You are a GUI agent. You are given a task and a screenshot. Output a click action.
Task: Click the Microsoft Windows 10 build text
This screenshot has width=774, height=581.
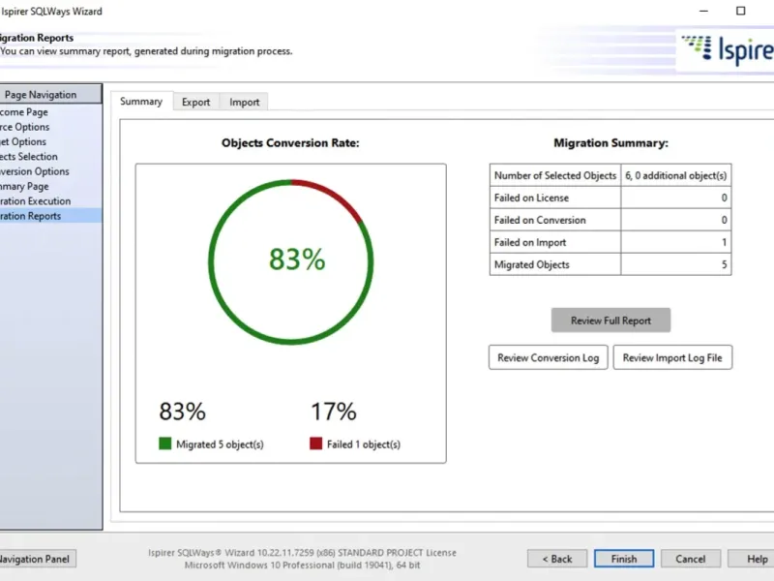302,565
